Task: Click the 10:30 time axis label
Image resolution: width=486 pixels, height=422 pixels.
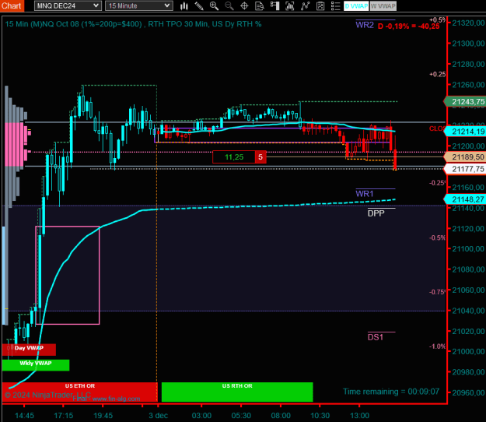Action: pyautogui.click(x=320, y=416)
